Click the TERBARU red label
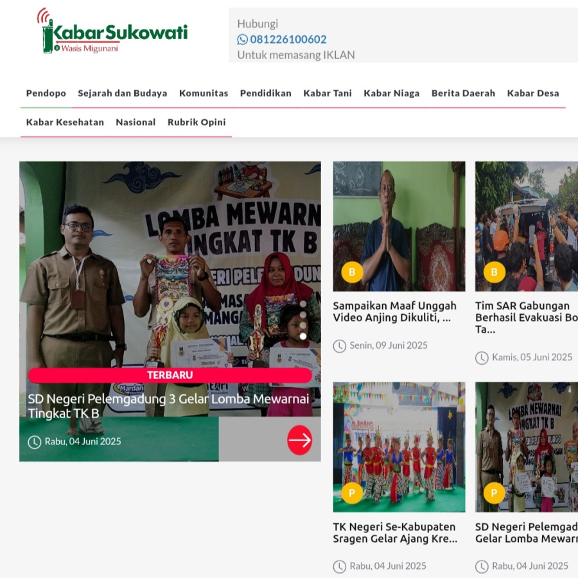Image resolution: width=578 pixels, height=578 pixels. 170,375
